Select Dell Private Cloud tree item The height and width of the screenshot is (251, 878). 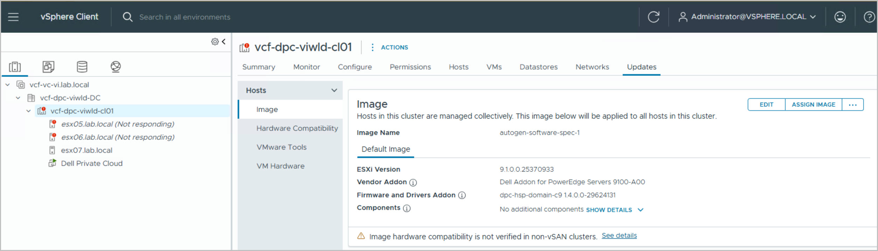point(92,163)
